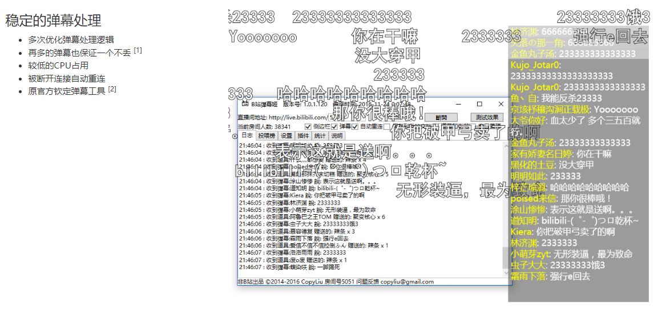Switch to the 日志 tab
The width and height of the screenshot is (670, 317).
tap(247, 135)
